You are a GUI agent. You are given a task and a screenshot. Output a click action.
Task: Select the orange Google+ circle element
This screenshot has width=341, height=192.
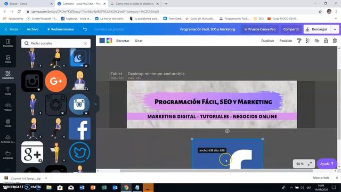[56, 81]
